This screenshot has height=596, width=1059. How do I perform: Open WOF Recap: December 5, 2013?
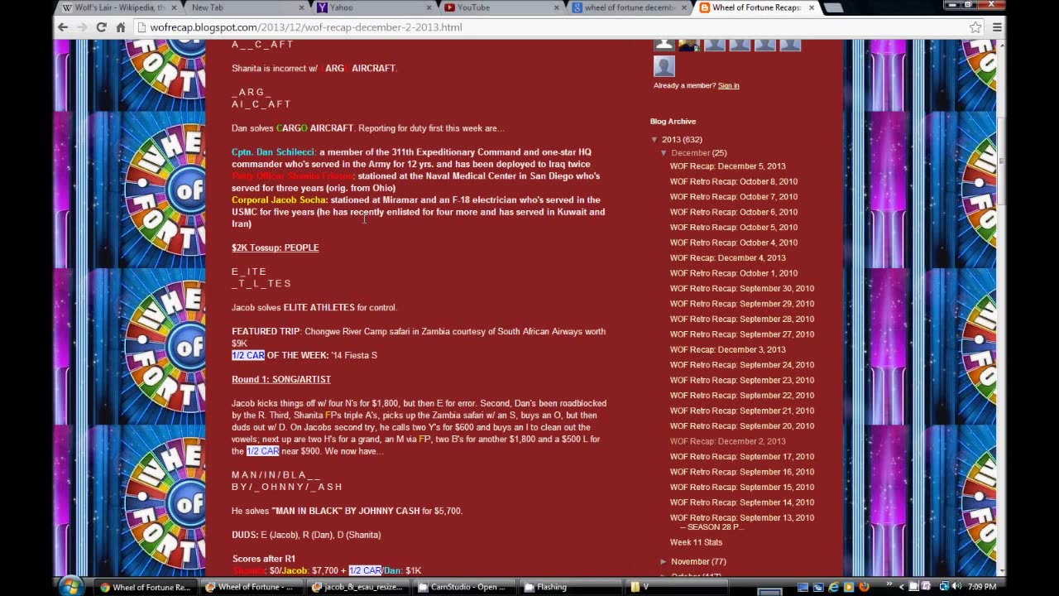(x=728, y=166)
